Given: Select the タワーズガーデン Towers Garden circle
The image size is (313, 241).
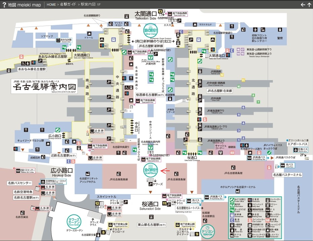Looking at the screenshot, I should tap(74, 221).
